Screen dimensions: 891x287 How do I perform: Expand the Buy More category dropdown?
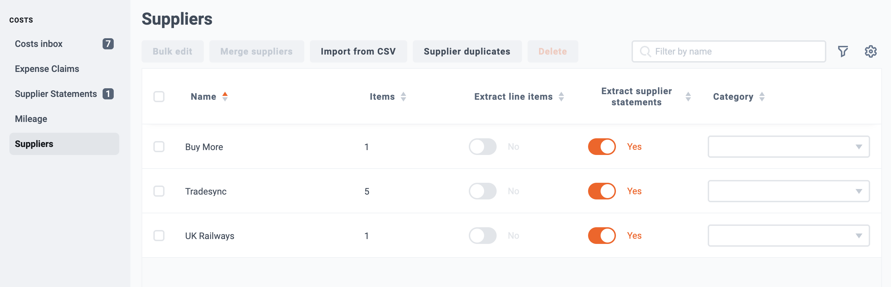pos(789,147)
